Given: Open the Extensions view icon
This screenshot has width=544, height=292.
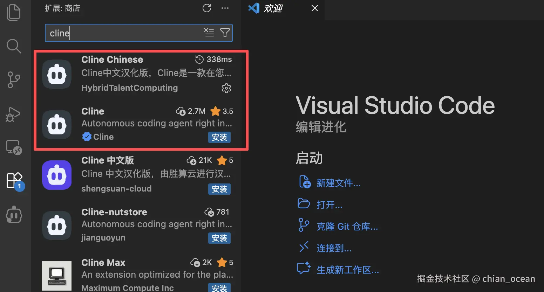Looking at the screenshot, I should (15, 181).
